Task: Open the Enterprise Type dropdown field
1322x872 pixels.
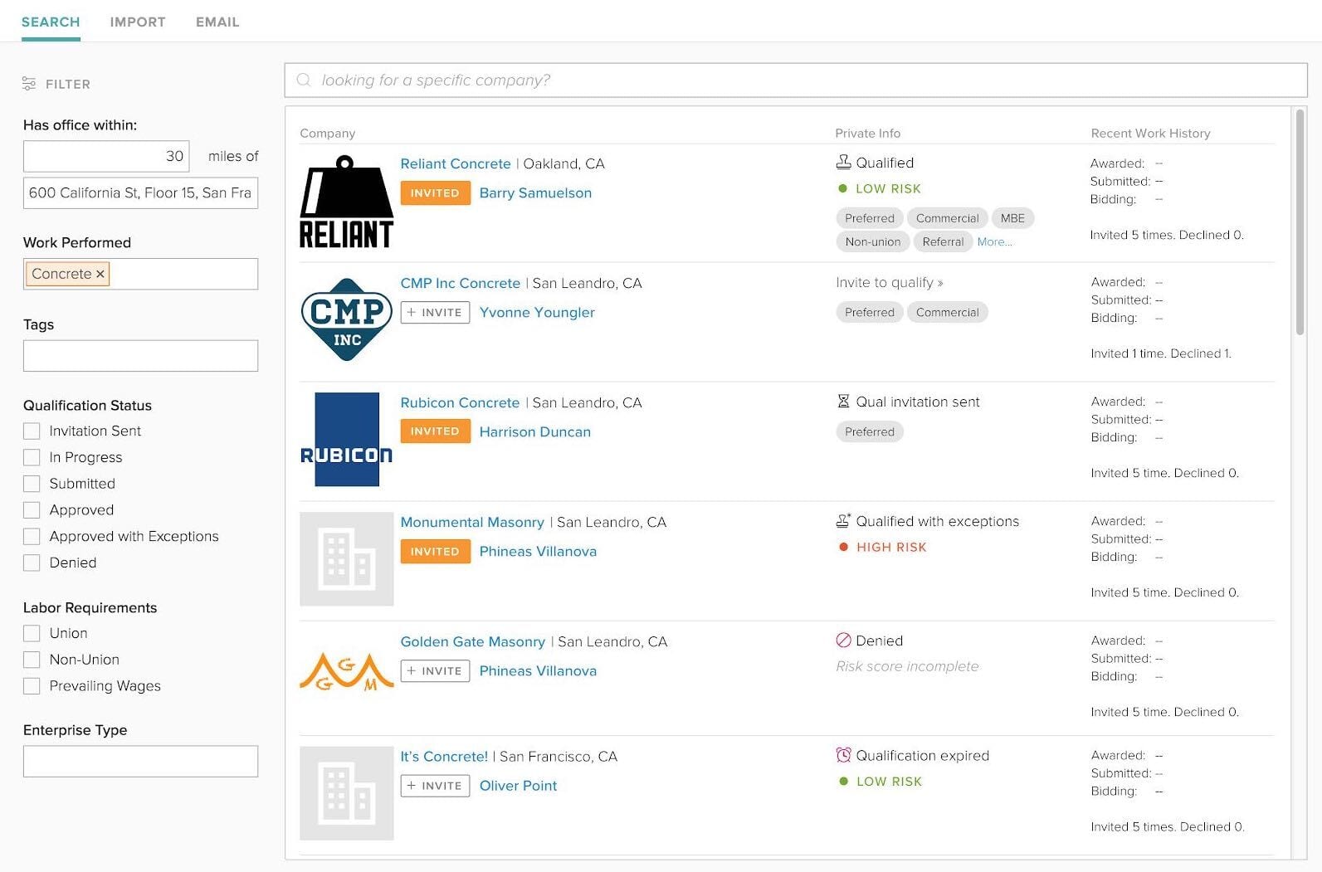Action: click(x=140, y=762)
